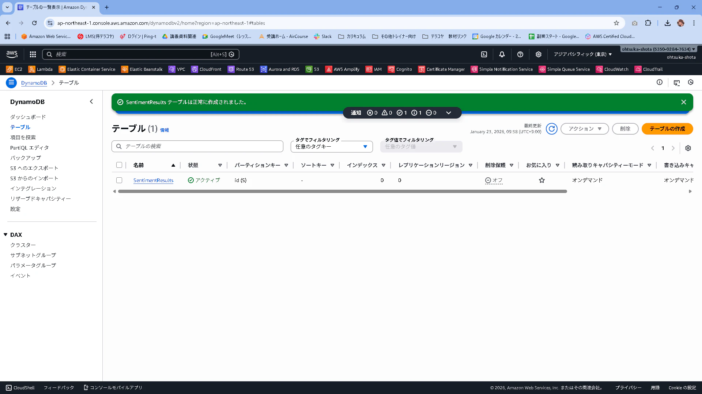Collapse the DAX section in sidebar
The image size is (702, 394).
(5, 235)
